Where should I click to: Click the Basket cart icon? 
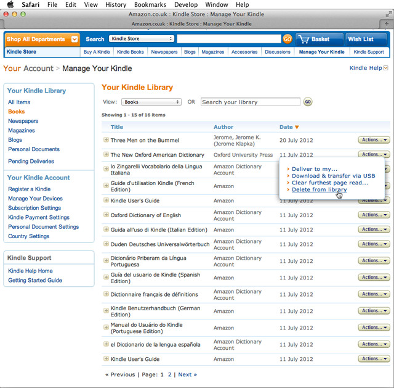(x=304, y=39)
